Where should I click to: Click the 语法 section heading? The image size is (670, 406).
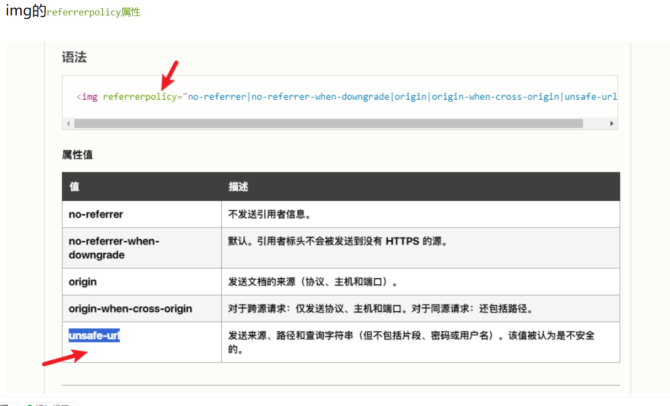tap(74, 57)
